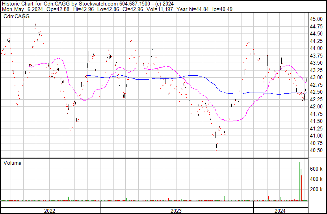Click the tallest green volume bar in 2024
This screenshot has height=214, width=327.
point(299,181)
